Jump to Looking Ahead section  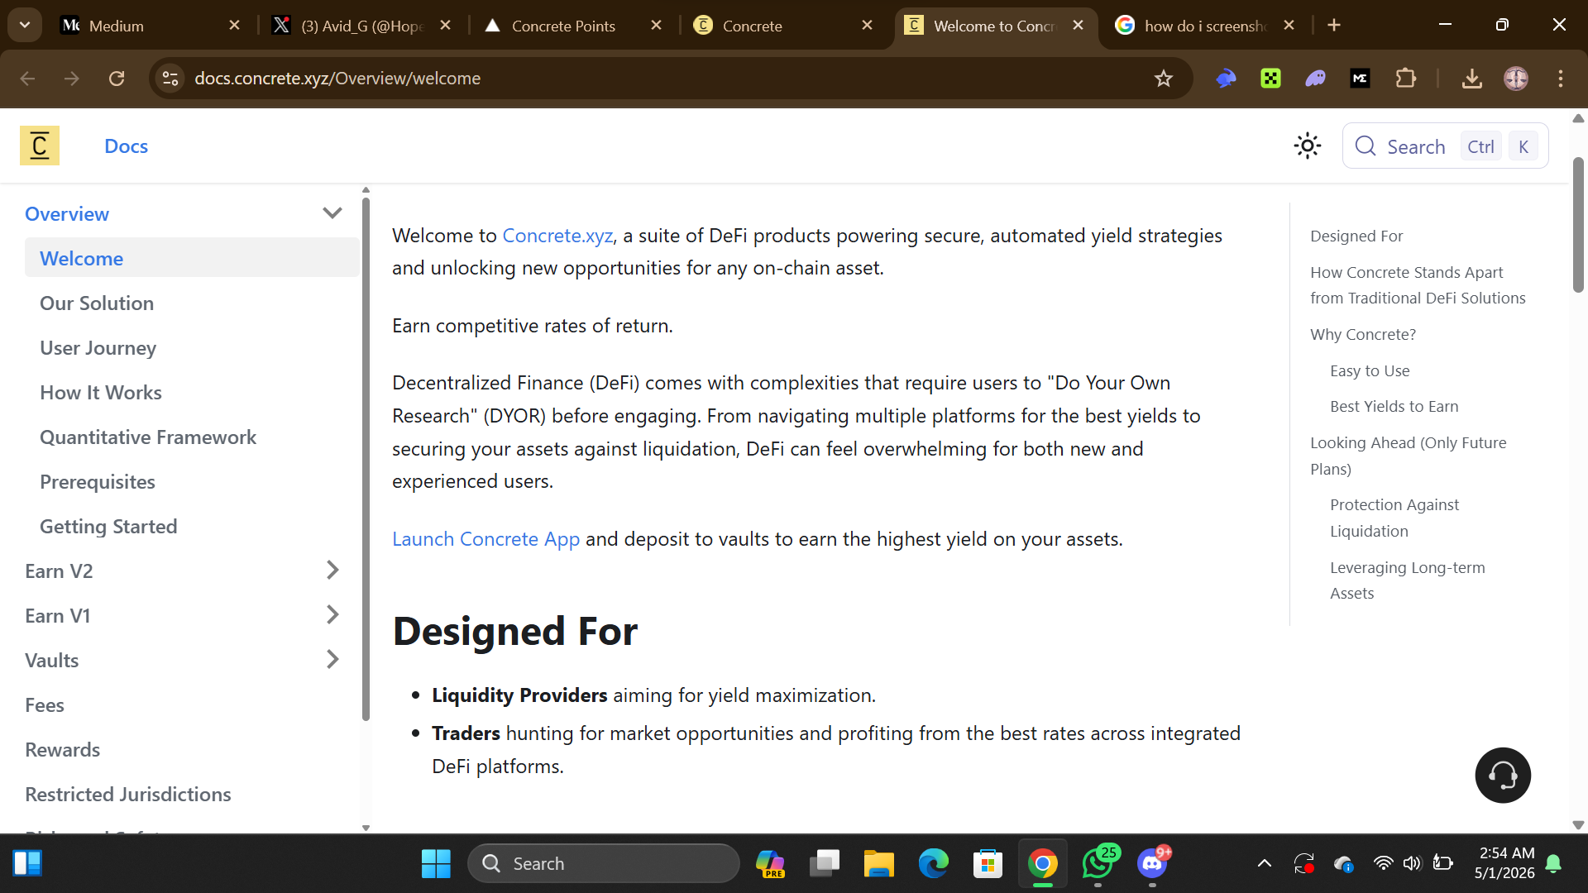(1409, 456)
